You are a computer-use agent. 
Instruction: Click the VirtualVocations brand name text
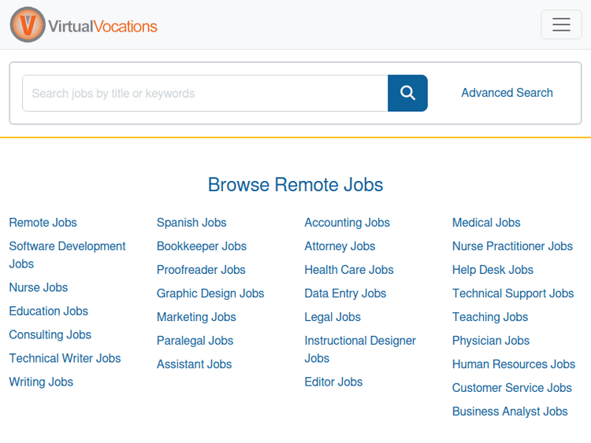[x=102, y=26]
